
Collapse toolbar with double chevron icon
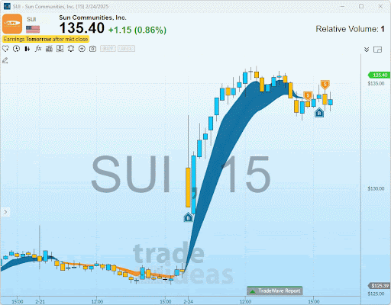coord(367,50)
